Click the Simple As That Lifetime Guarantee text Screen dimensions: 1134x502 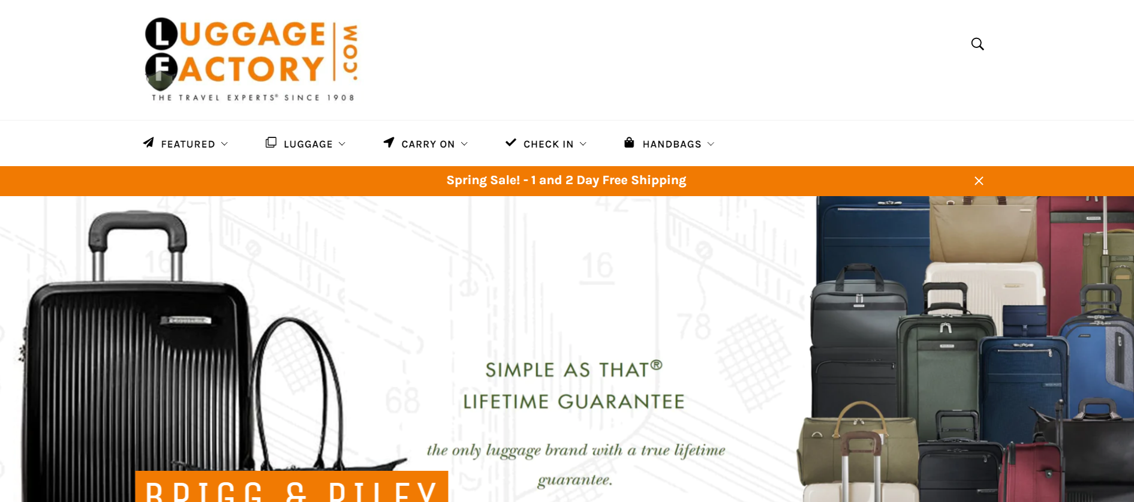click(574, 386)
